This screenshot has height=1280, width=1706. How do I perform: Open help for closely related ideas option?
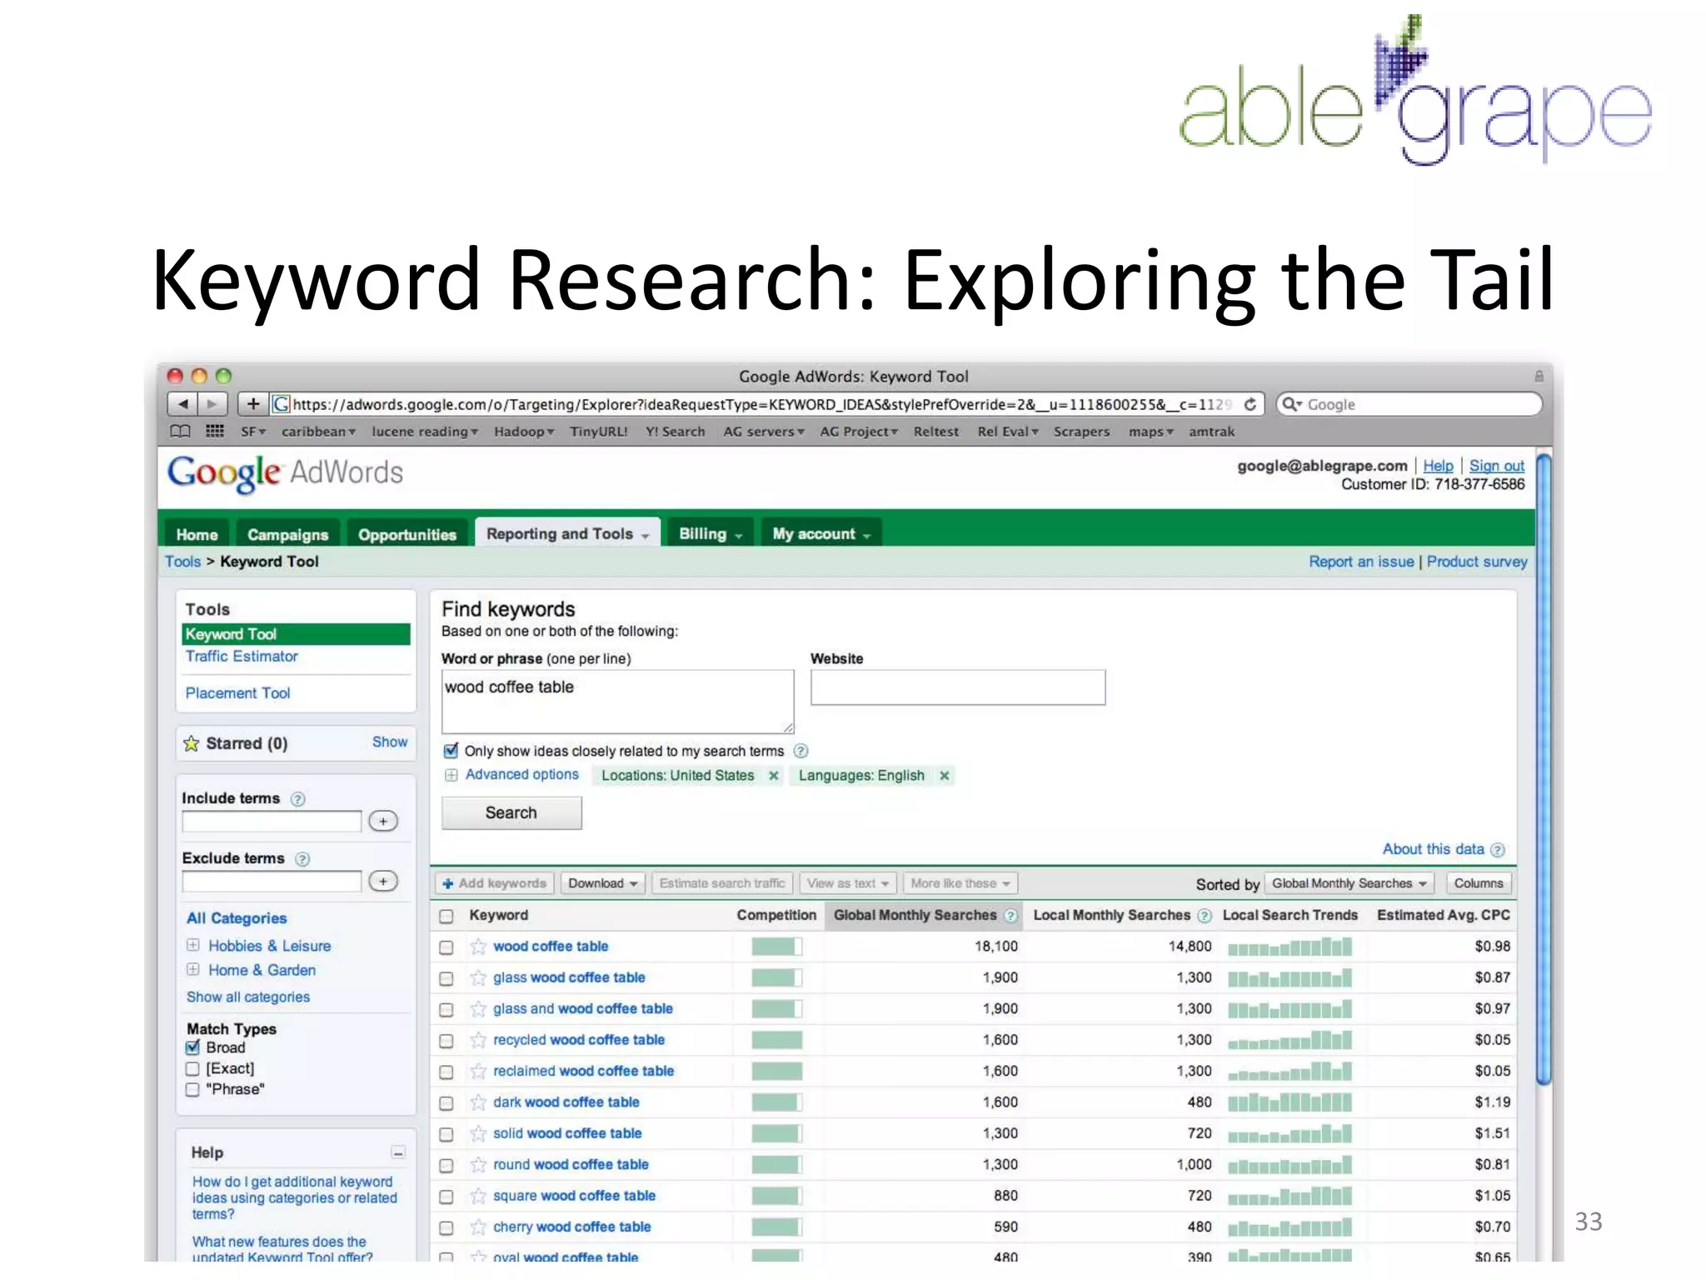[801, 751]
